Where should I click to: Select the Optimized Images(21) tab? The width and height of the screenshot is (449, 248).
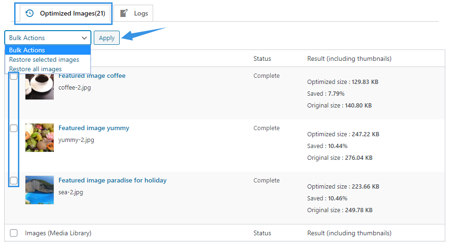[65, 13]
